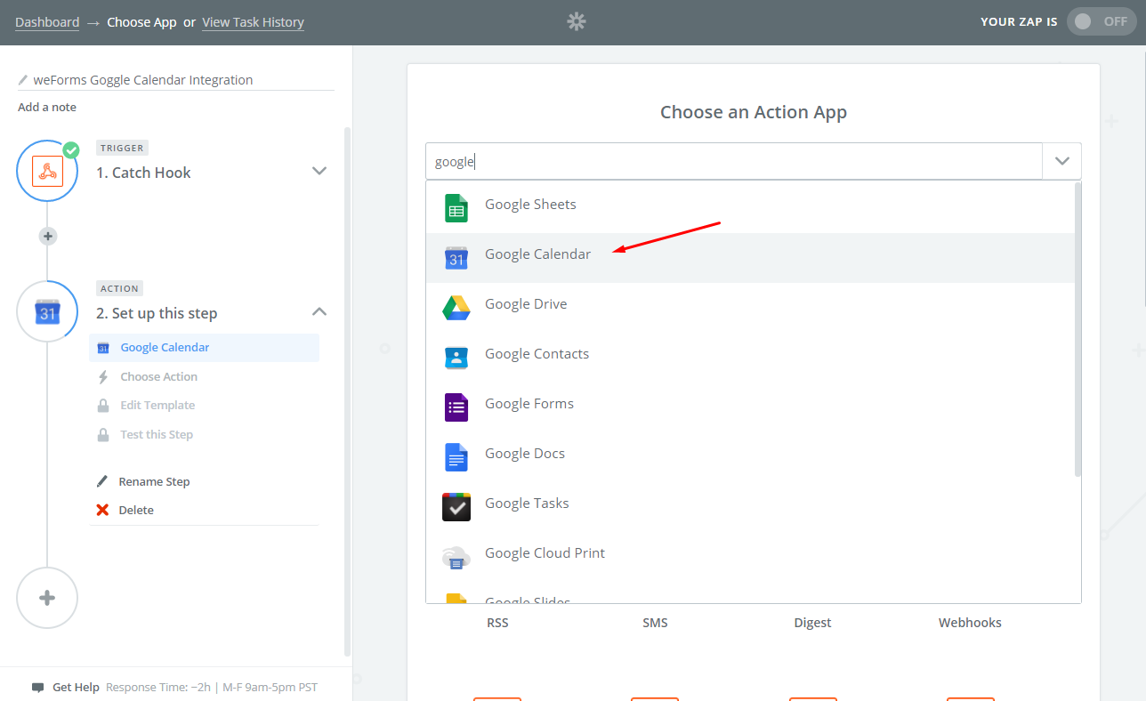1146x701 pixels.
Task: Edit the weForms Goggle Calendar Integration name
Action: tap(143, 80)
